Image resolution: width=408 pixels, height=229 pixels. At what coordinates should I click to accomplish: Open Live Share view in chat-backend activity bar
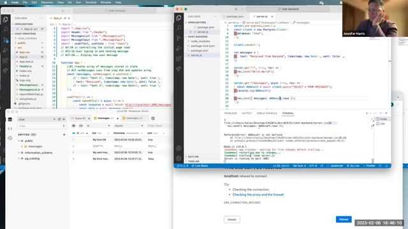tap(178, 69)
